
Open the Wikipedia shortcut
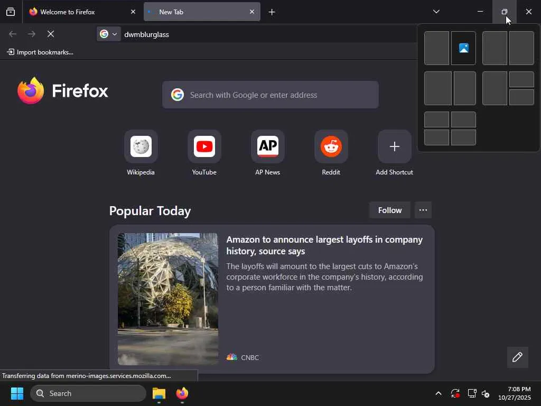pyautogui.click(x=141, y=153)
